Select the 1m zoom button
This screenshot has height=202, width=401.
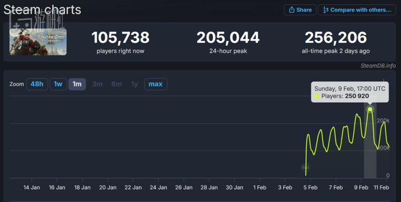pos(77,84)
